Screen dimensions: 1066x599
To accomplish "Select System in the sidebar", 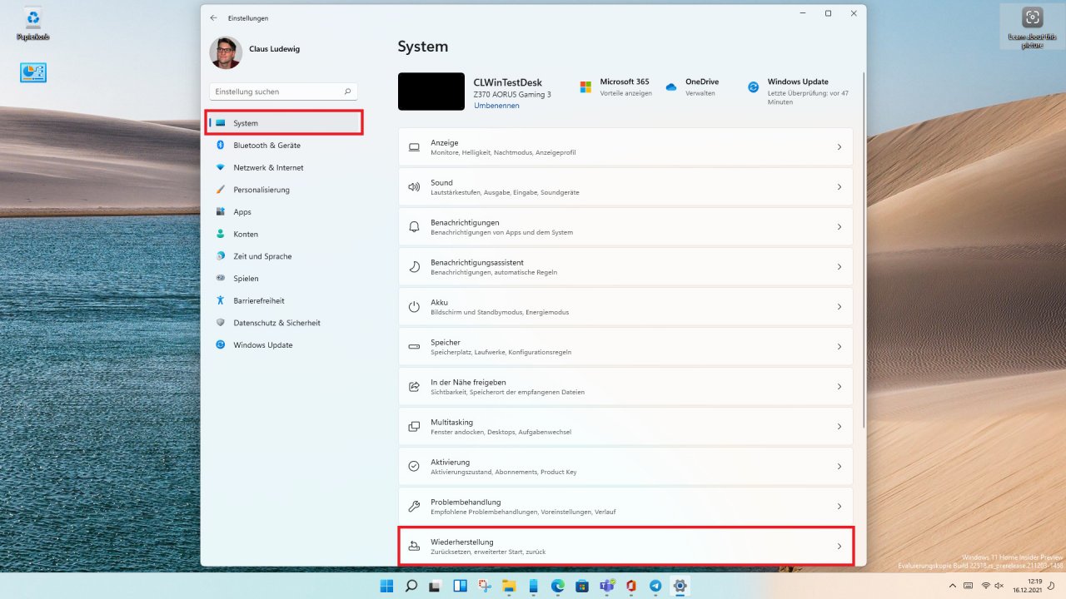I will point(284,123).
